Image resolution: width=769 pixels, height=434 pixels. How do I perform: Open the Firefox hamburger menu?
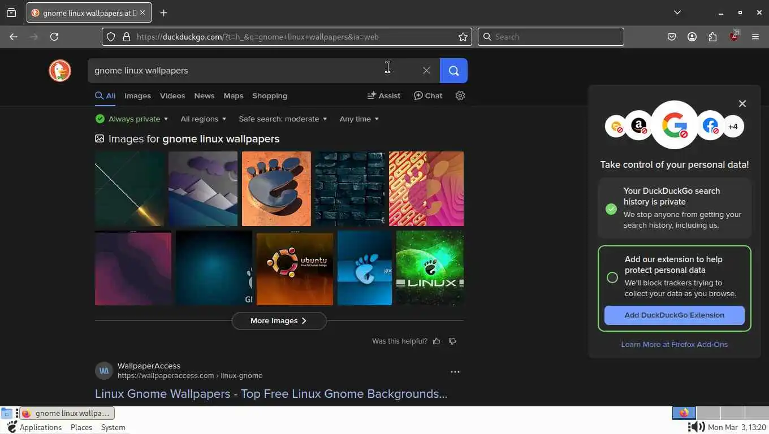pyautogui.click(x=755, y=37)
